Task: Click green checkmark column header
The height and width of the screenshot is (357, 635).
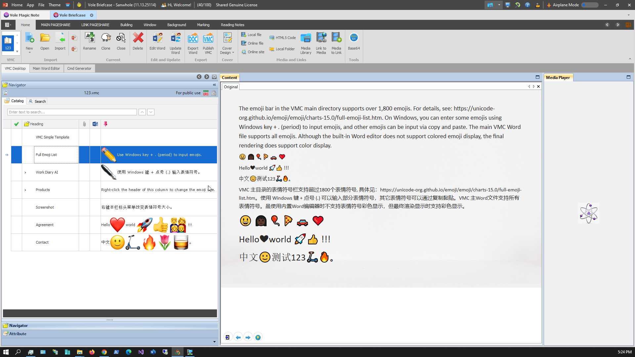Action: click(17, 124)
